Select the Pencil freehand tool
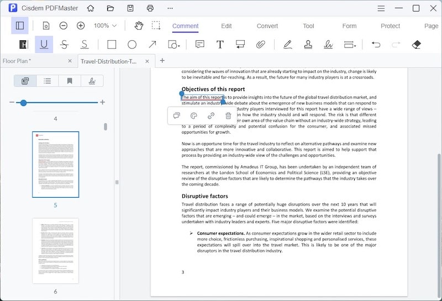The width and height of the screenshot is (442, 301). (x=287, y=45)
